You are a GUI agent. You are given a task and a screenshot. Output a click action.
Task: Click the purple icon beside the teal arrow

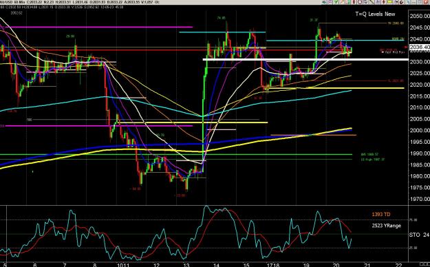[x=330, y=2]
